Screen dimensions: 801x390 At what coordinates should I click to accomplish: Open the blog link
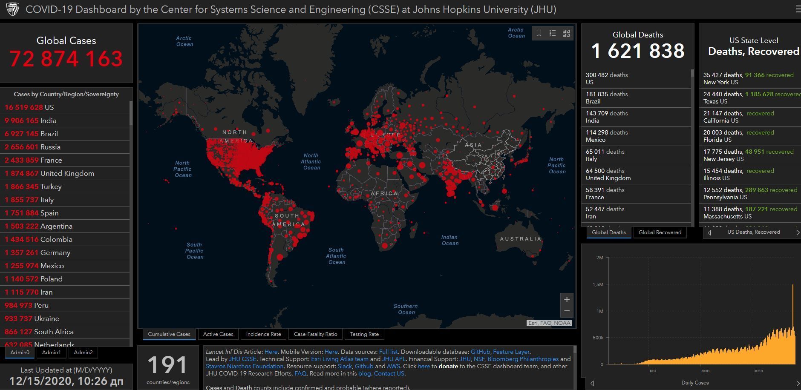coord(364,373)
